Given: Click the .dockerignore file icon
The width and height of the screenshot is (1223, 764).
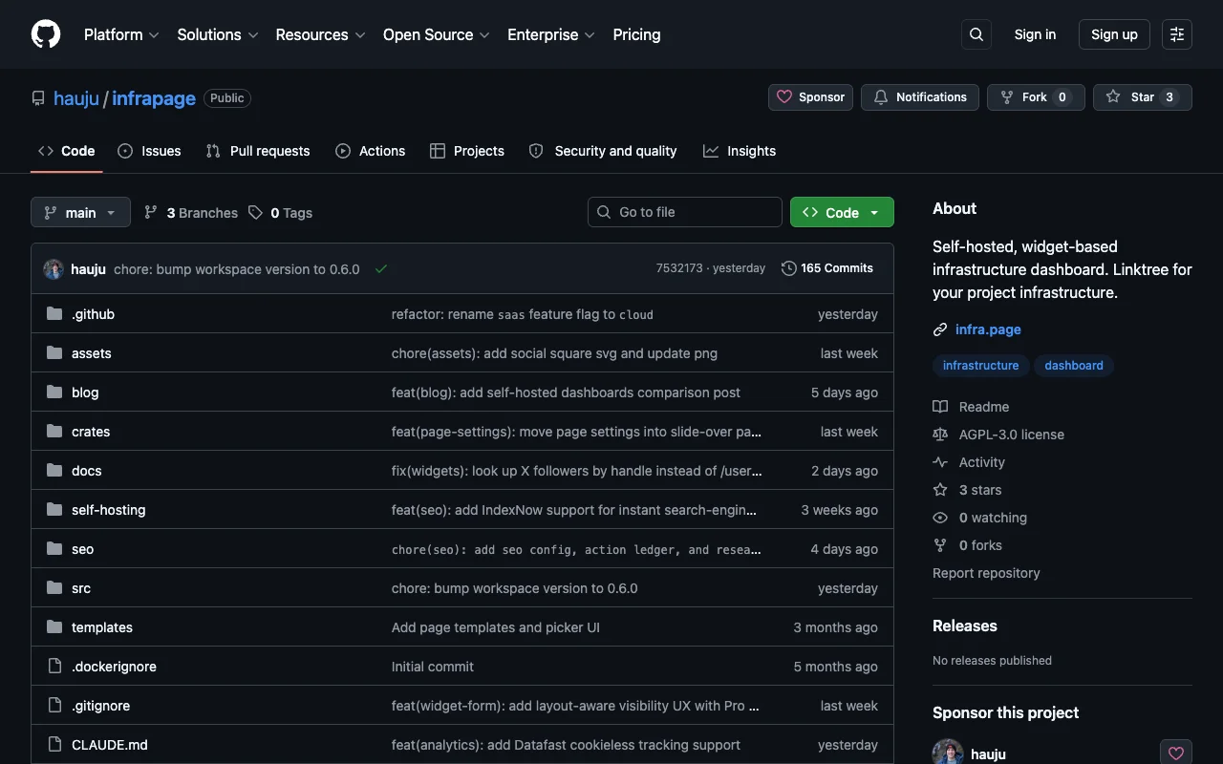Looking at the screenshot, I should pos(54,667).
